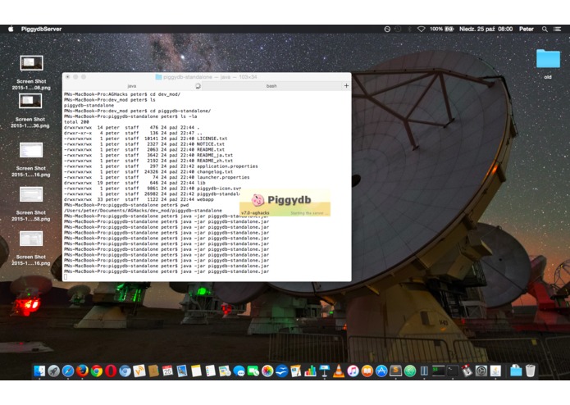Click 'changelog.txt' in terminal output
Screen dimensions: 570x405
pyautogui.click(x=215, y=172)
